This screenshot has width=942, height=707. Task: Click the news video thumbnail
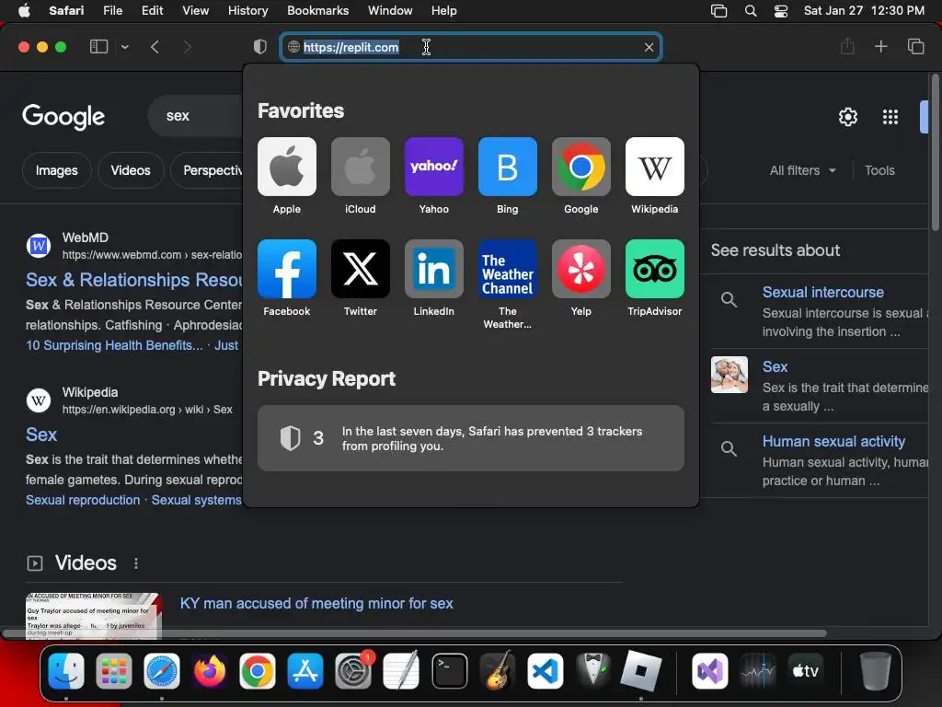tap(94, 616)
